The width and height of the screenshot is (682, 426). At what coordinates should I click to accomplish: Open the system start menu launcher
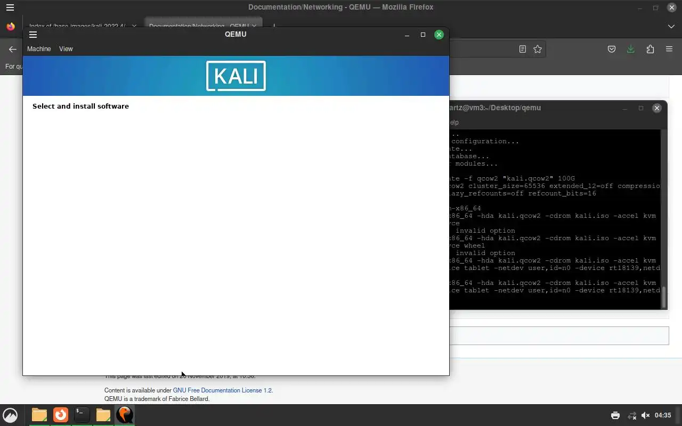(x=10, y=415)
